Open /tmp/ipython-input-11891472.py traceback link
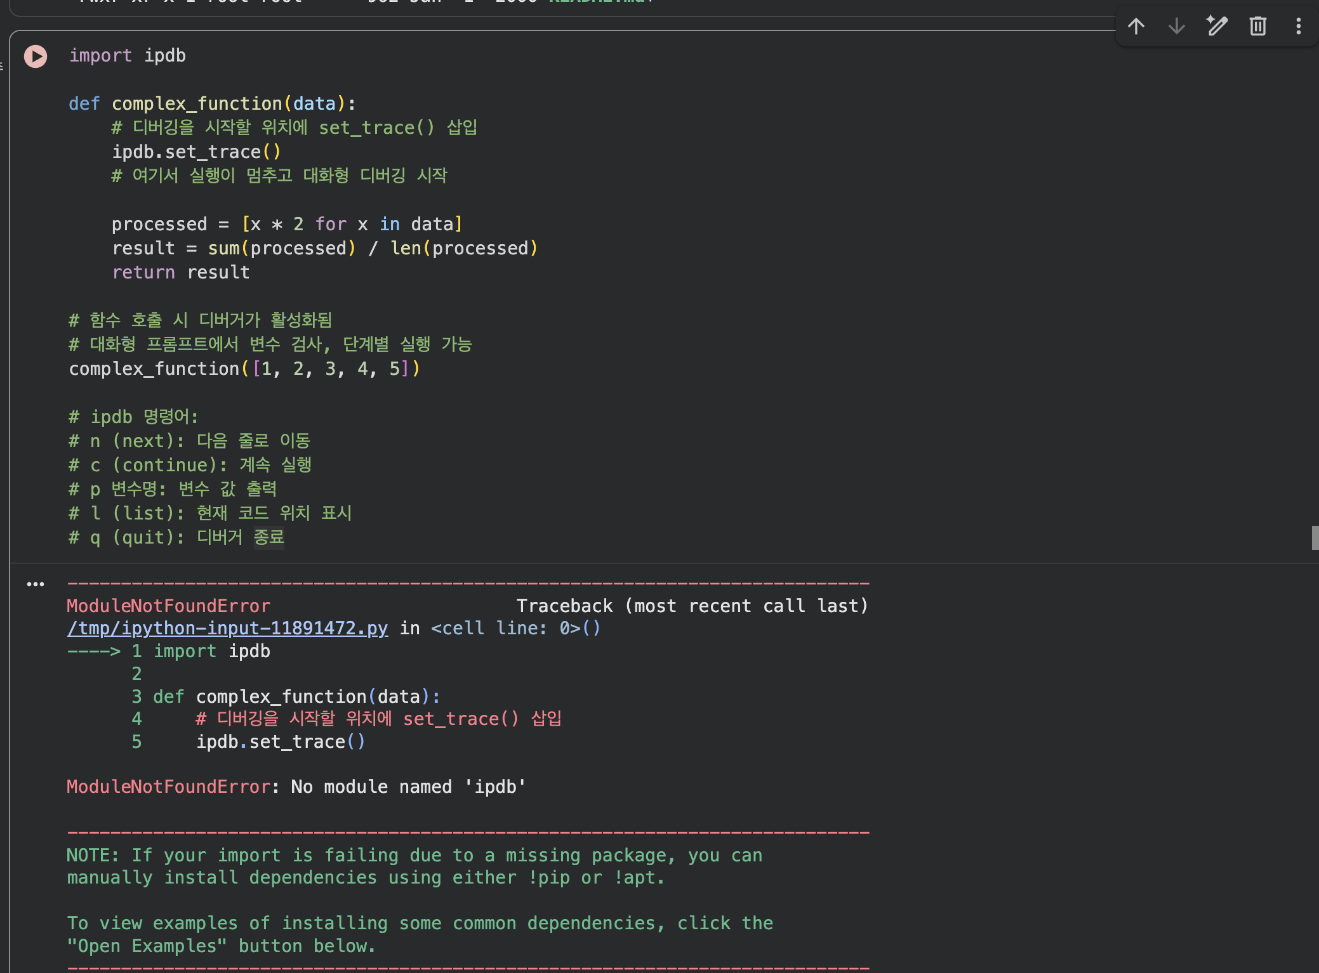1319x973 pixels. point(227,628)
